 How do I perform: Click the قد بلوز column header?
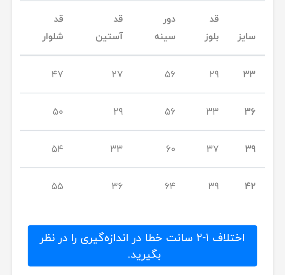(x=212, y=28)
